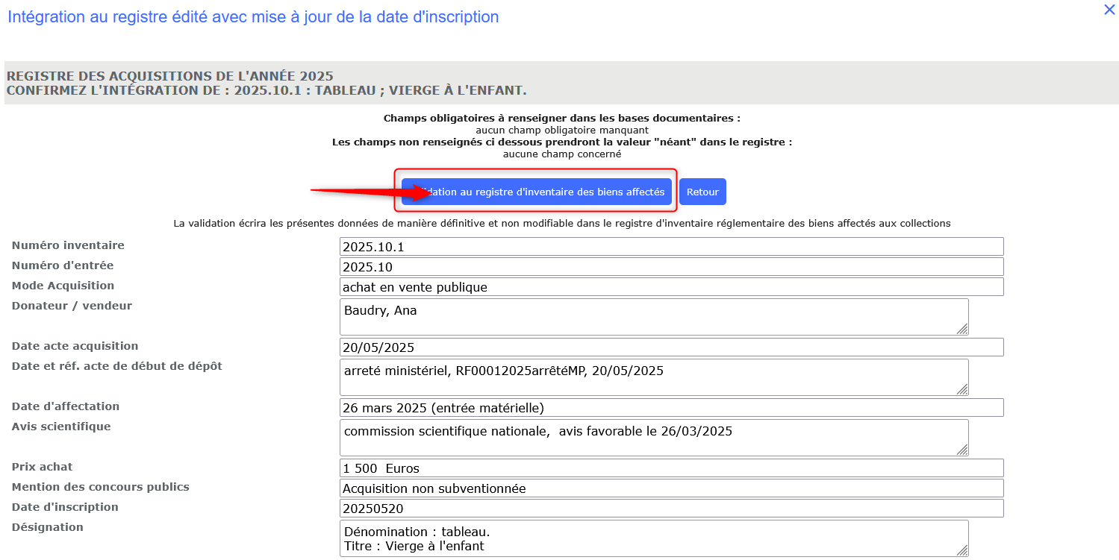Viewport: 1119px width, 560px height.
Task: Grab the Donateur / vendeur resize handle
Action: click(962, 329)
